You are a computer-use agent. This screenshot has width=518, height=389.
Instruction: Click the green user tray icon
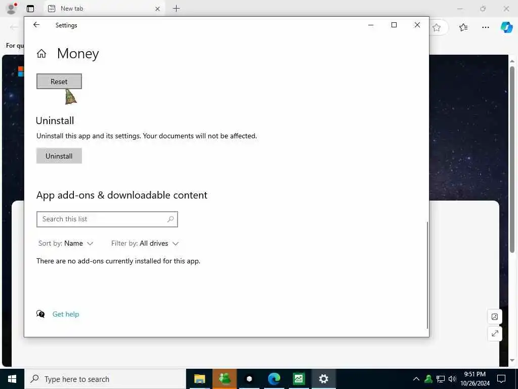tap(428, 379)
